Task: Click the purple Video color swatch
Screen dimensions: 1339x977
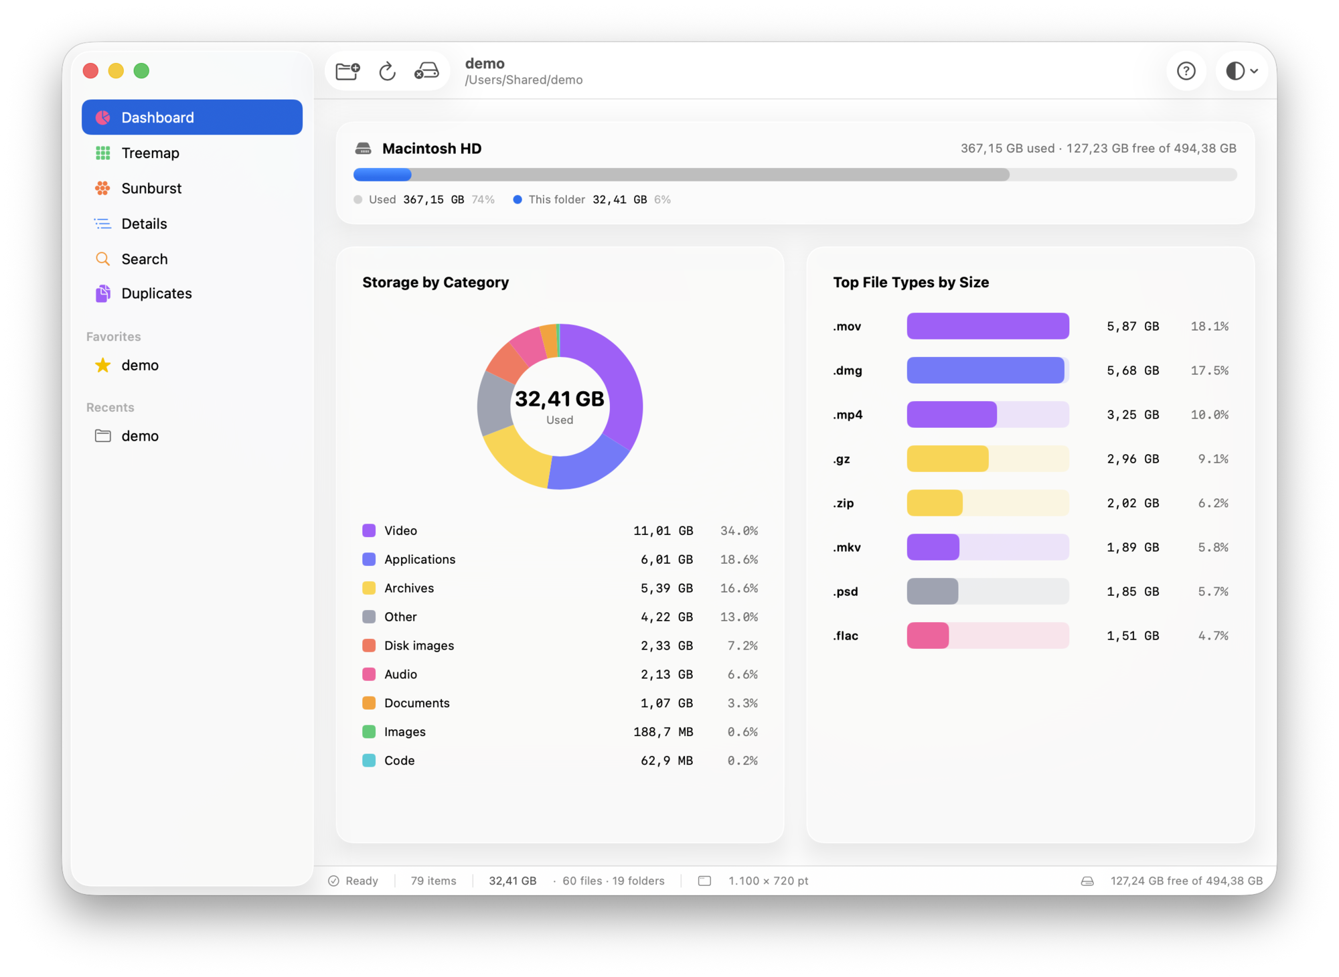Action: tap(369, 530)
